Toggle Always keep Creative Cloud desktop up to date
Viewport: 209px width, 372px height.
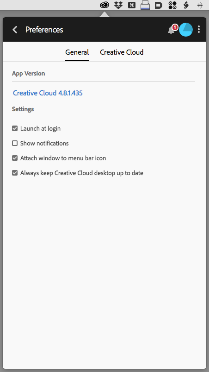coord(15,173)
